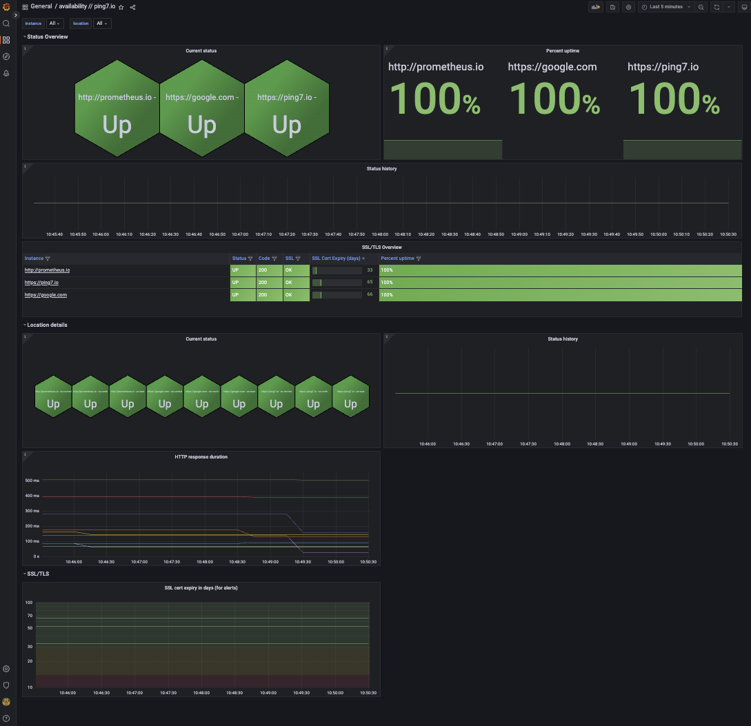The image size is (751, 726).
Task: Cycle view mode with monitor icon
Action: [744, 7]
